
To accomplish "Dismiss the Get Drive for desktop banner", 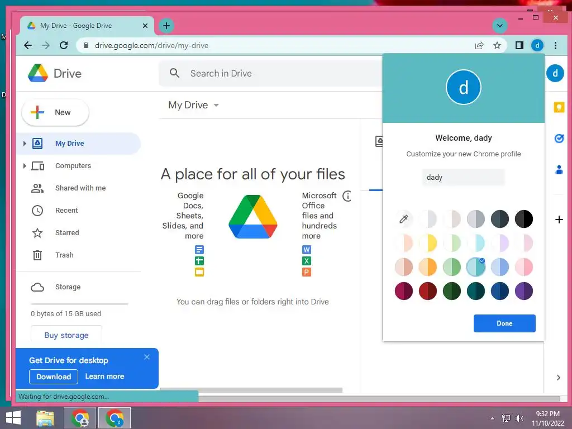I will click(147, 357).
